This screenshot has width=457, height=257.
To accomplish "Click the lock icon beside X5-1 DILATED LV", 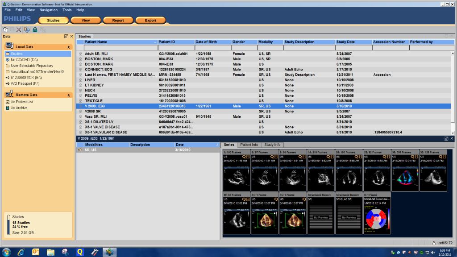I will click(80, 122).
